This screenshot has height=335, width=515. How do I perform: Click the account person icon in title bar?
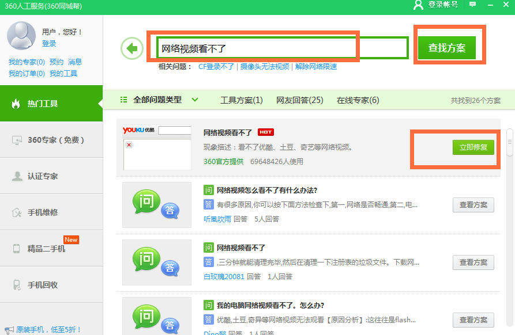pyautogui.click(x=418, y=5)
